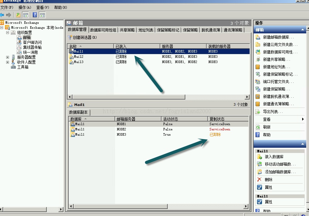This screenshot has height=216, width=309.
Task: Expand the 服务器配置 tree node
Action: pyautogui.click(x=8, y=57)
